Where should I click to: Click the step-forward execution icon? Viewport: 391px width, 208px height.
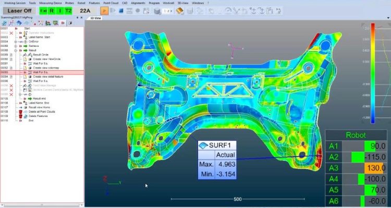113,11
